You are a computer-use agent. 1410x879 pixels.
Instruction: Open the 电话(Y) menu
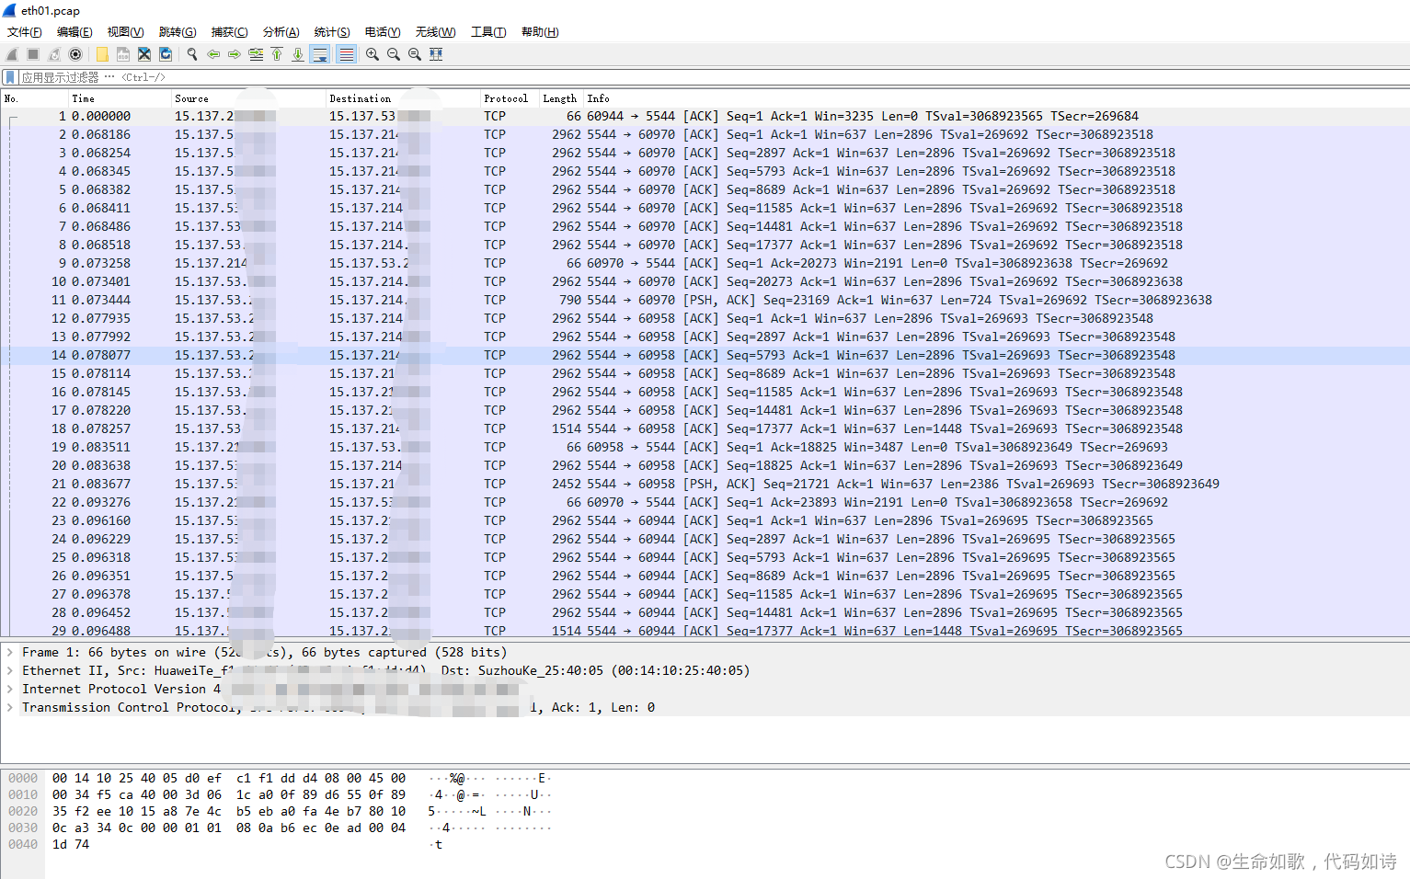[x=383, y=32]
